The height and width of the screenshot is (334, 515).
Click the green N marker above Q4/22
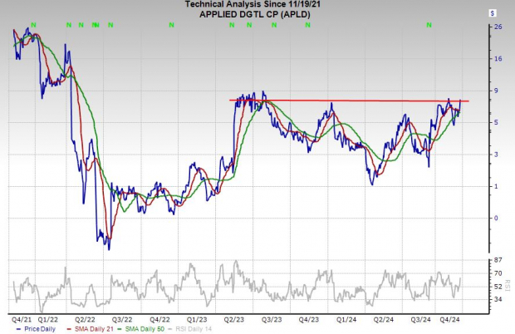(x=172, y=26)
